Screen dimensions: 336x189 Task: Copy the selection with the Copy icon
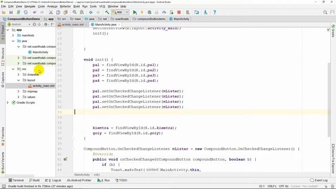58,12
